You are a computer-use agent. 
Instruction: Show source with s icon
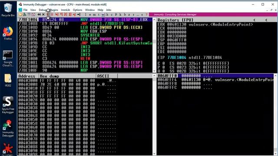click(x=142, y=14)
